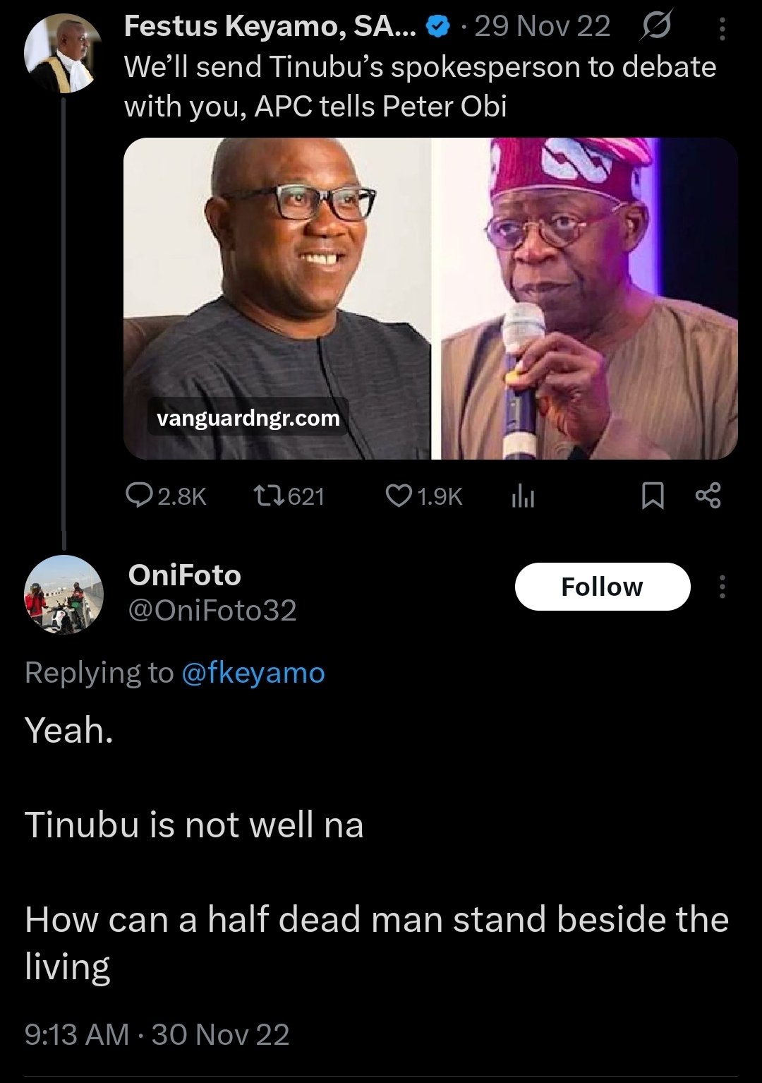Share the tweet via share icon
The width and height of the screenshot is (762, 1083).
coord(708,496)
